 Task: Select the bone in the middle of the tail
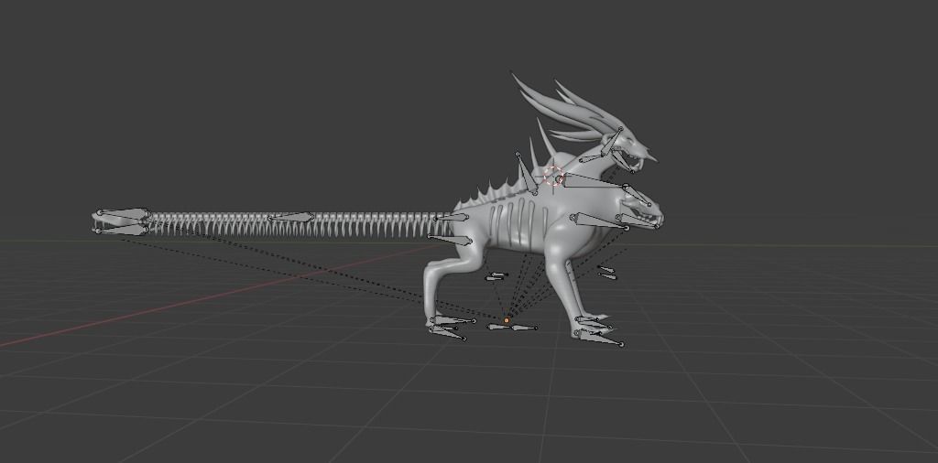[291, 217]
